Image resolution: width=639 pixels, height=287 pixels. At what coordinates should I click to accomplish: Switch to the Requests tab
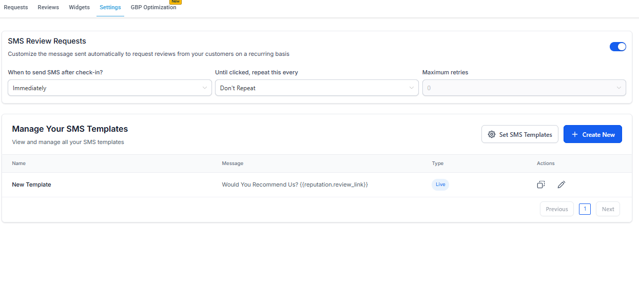click(16, 7)
